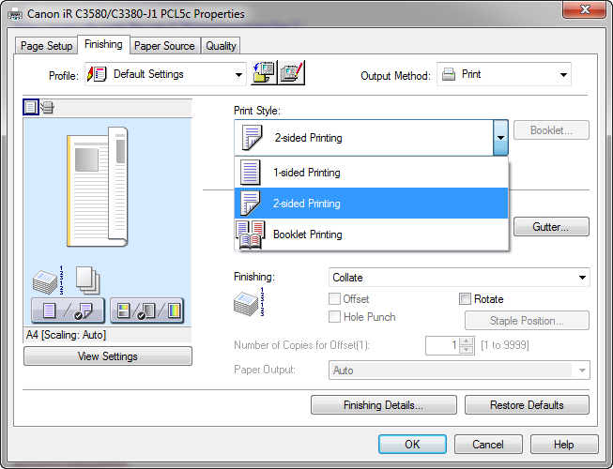The width and height of the screenshot is (613, 469).
Task: Click the collate icon under Finishing label
Action: click(249, 302)
